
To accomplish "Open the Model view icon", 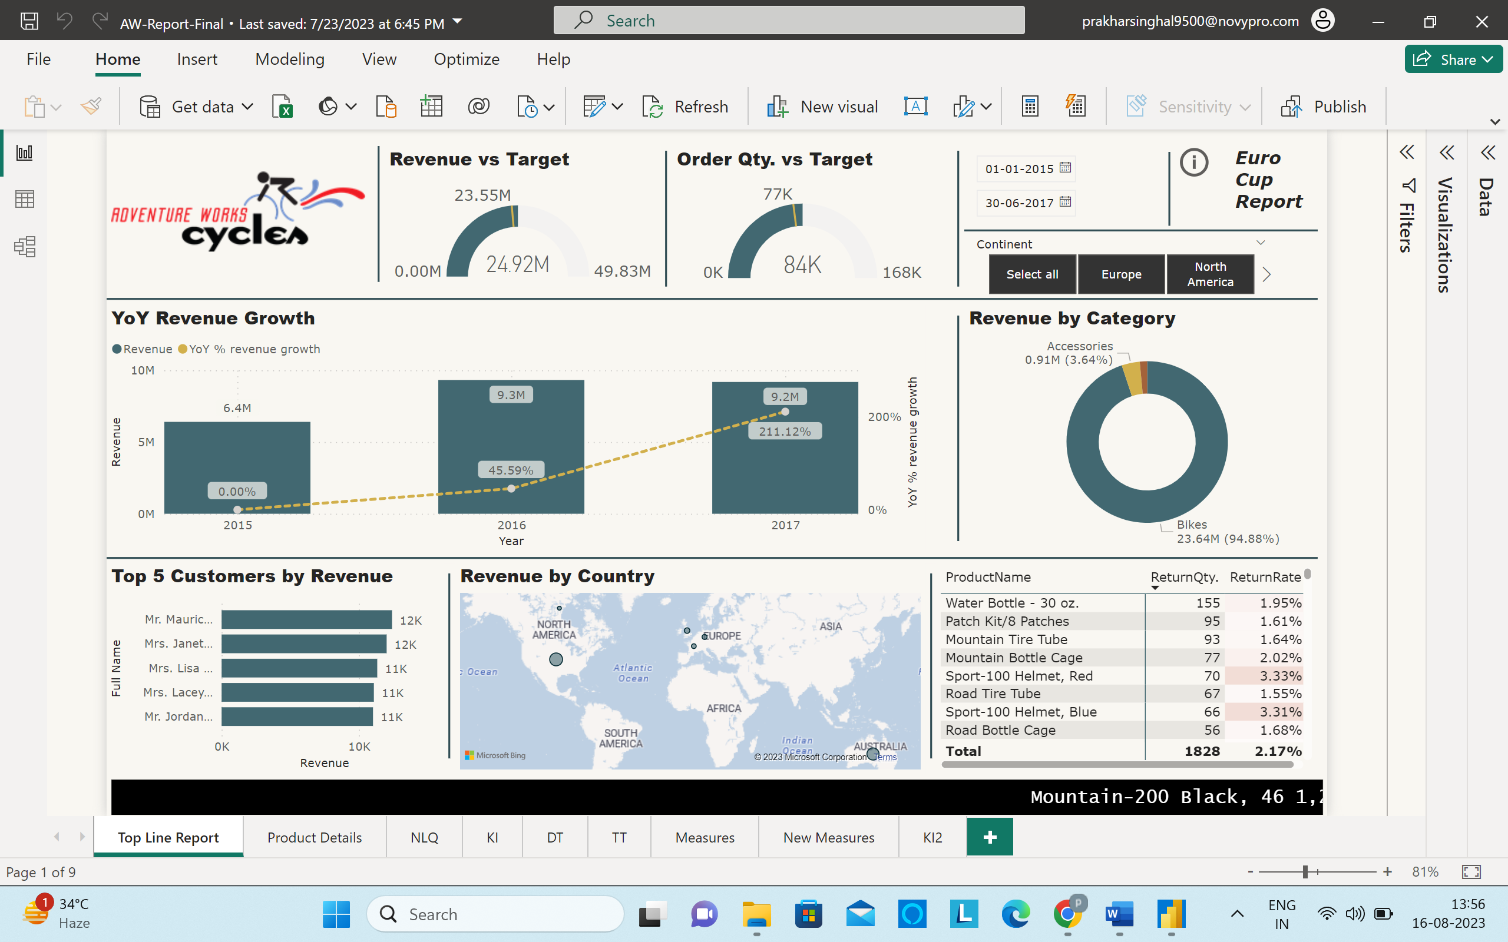I will (x=24, y=247).
